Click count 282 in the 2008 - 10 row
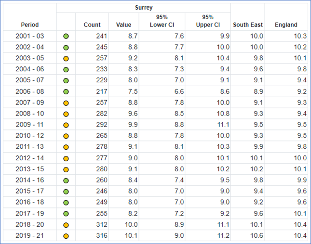Screen dimensions: 311x244 pyautogui.click(x=102, y=114)
